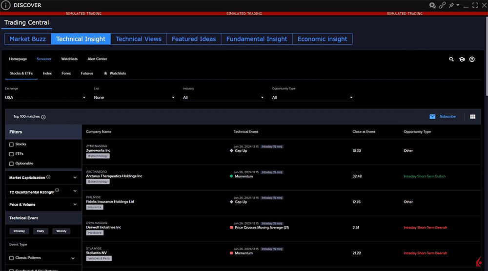Switch to the Featured Ideas tab
The height and width of the screenshot is (271, 488).
(194, 39)
